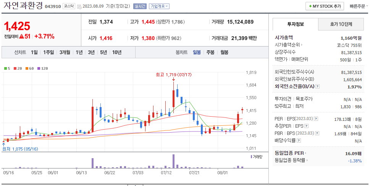Click the 시가 value 1,416

(x=106, y=38)
